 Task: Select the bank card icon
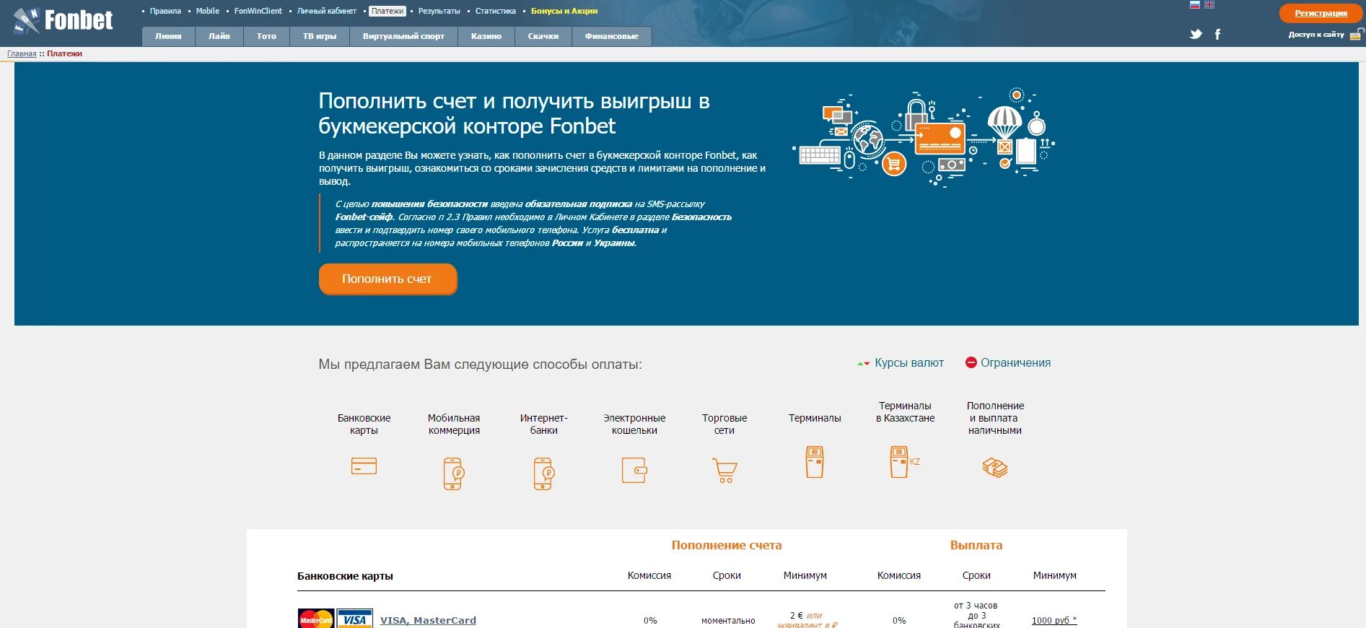click(x=364, y=466)
